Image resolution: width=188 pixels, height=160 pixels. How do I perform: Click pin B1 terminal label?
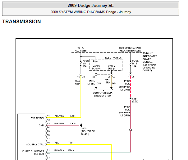click(48, 150)
